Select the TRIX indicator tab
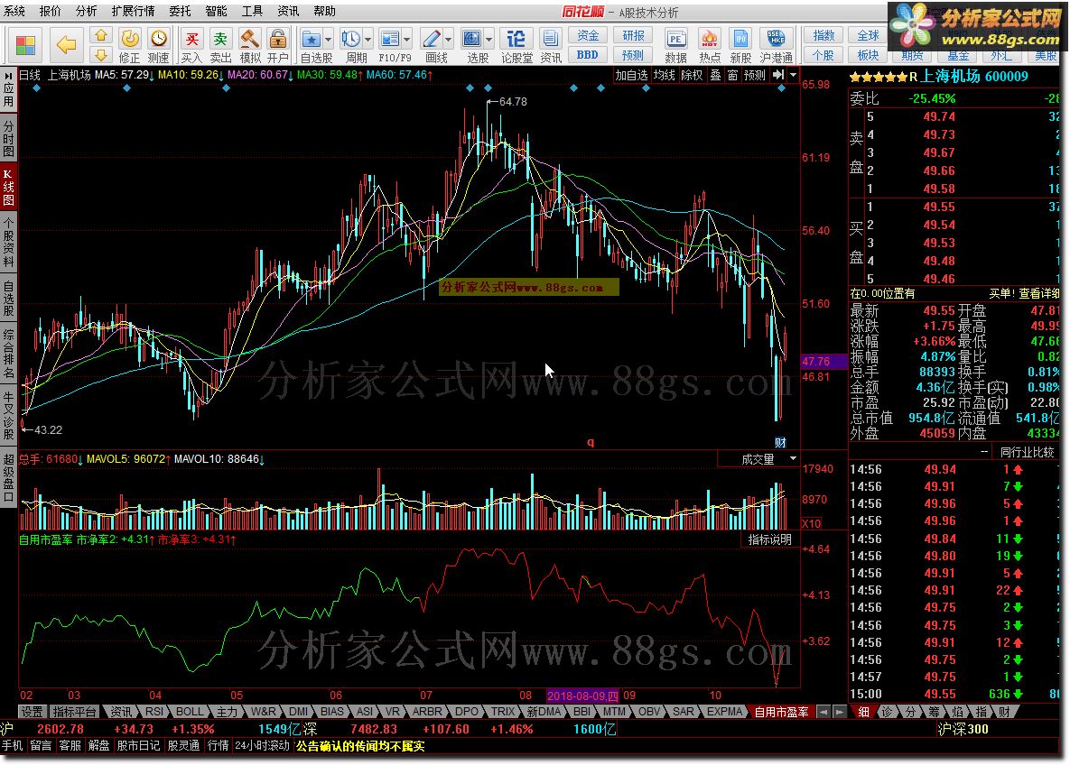Image resolution: width=1070 pixels, height=765 pixels. (x=503, y=712)
